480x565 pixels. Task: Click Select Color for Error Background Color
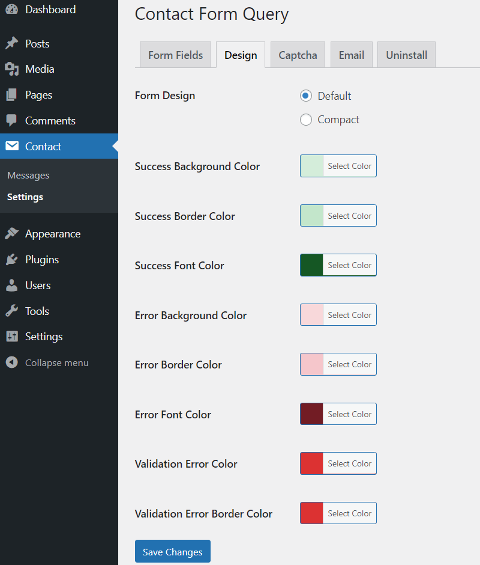(x=350, y=315)
